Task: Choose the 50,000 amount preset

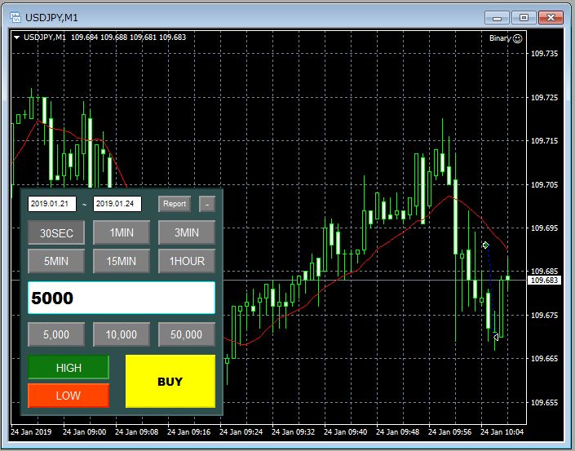Action: [187, 334]
